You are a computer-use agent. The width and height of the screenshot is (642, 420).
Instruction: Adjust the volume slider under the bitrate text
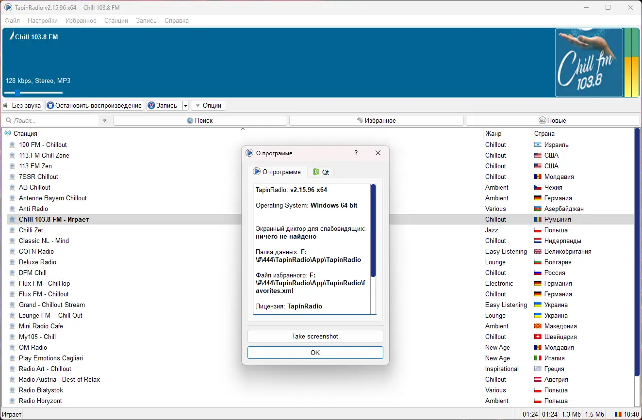(33, 92)
